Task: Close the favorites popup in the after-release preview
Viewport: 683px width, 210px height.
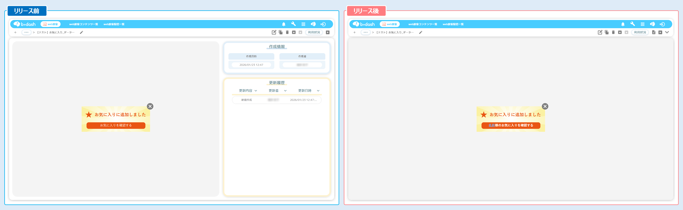Action: [545, 106]
